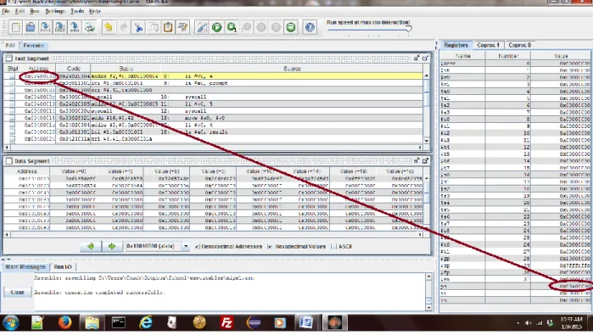Screen dimensions: 593x335
Task: Step one instruction with the Step icon
Action: pos(232,27)
